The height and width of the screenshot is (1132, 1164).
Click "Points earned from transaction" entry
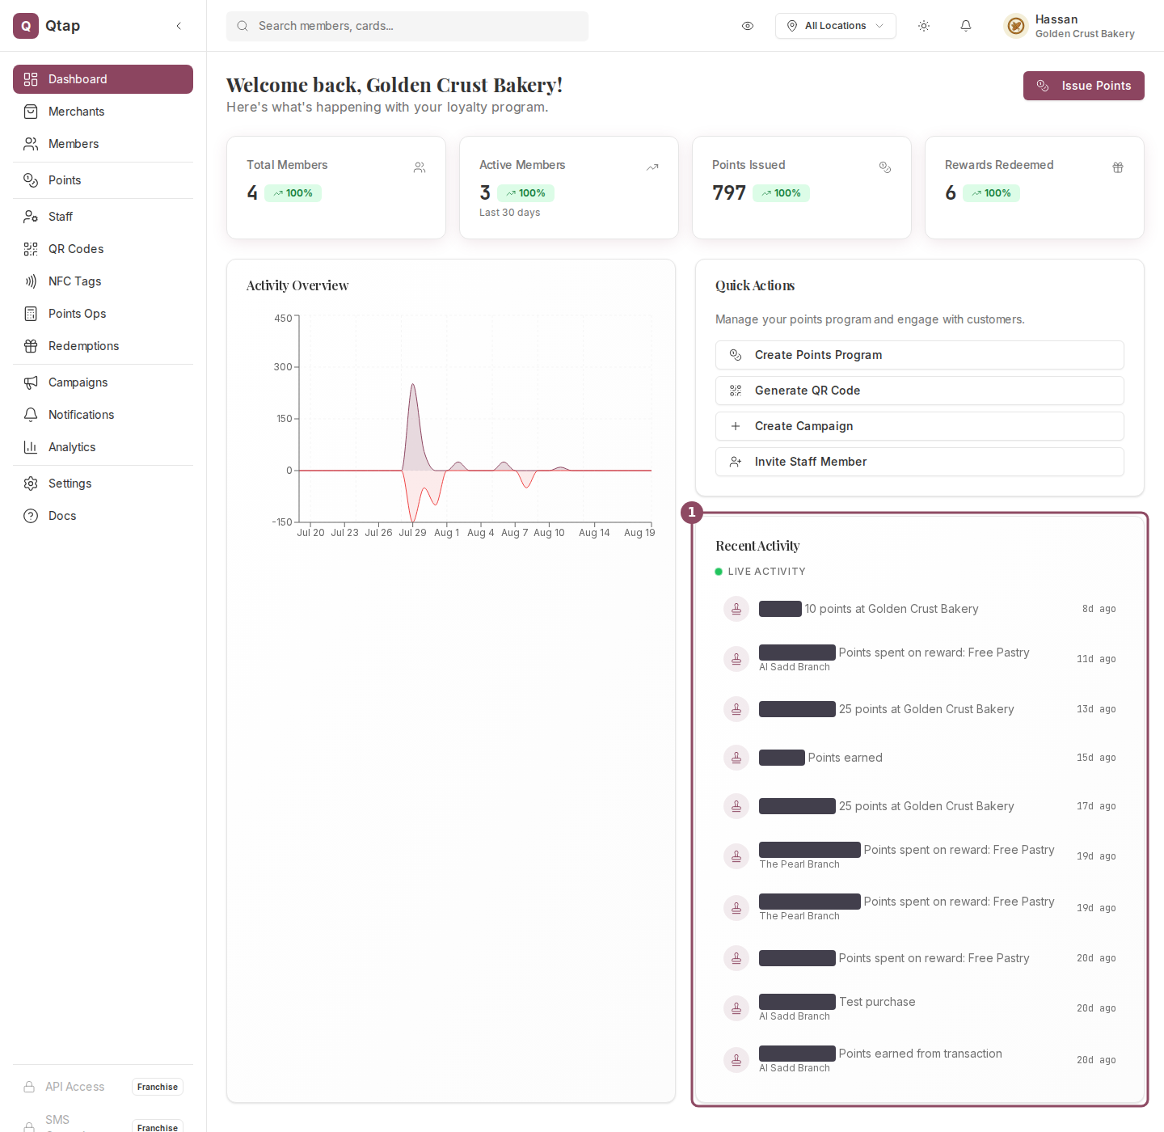point(920,1060)
